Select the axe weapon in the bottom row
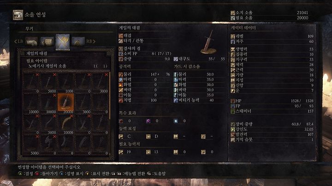This screenshot has width=332, height=186. 48,145
